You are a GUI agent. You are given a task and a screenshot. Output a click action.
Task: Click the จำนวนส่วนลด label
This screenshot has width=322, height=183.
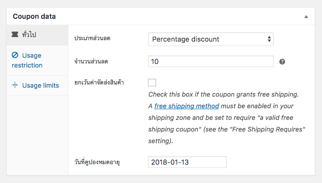click(91, 61)
